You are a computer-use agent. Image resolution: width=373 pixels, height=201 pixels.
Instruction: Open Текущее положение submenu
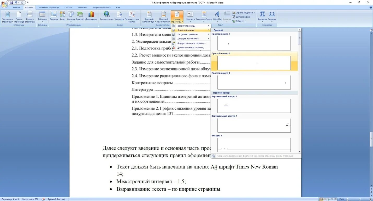(191, 38)
